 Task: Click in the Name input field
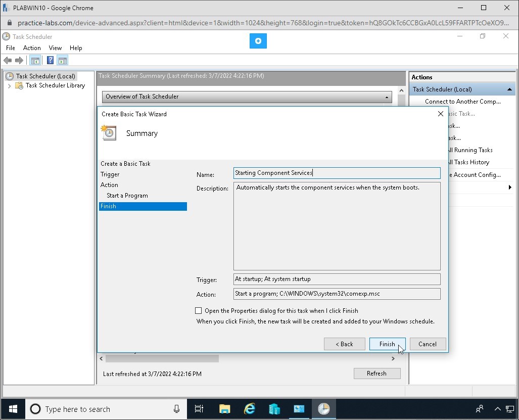pyautogui.click(x=337, y=173)
